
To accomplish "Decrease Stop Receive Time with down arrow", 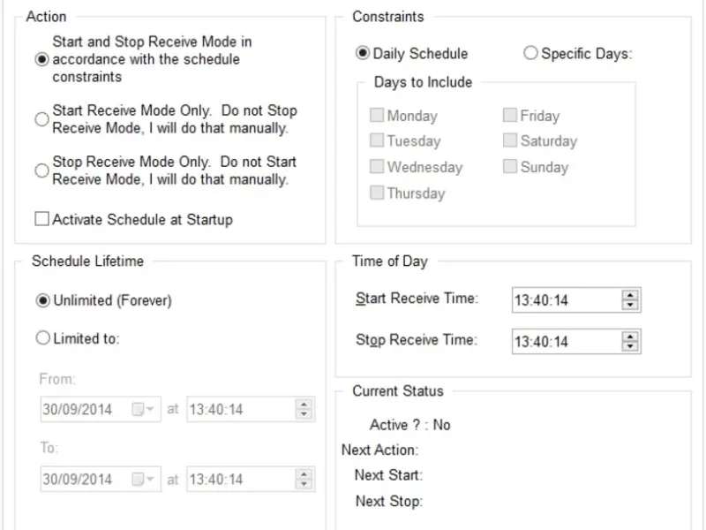I will point(629,347).
